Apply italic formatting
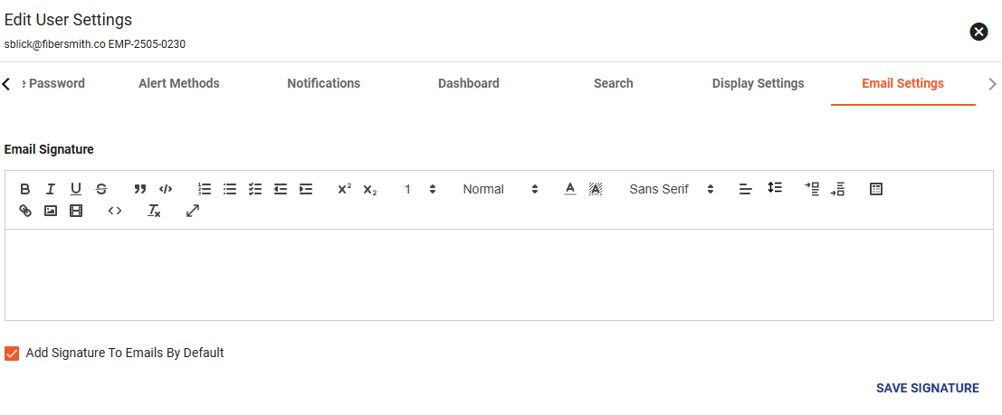 [x=51, y=189]
